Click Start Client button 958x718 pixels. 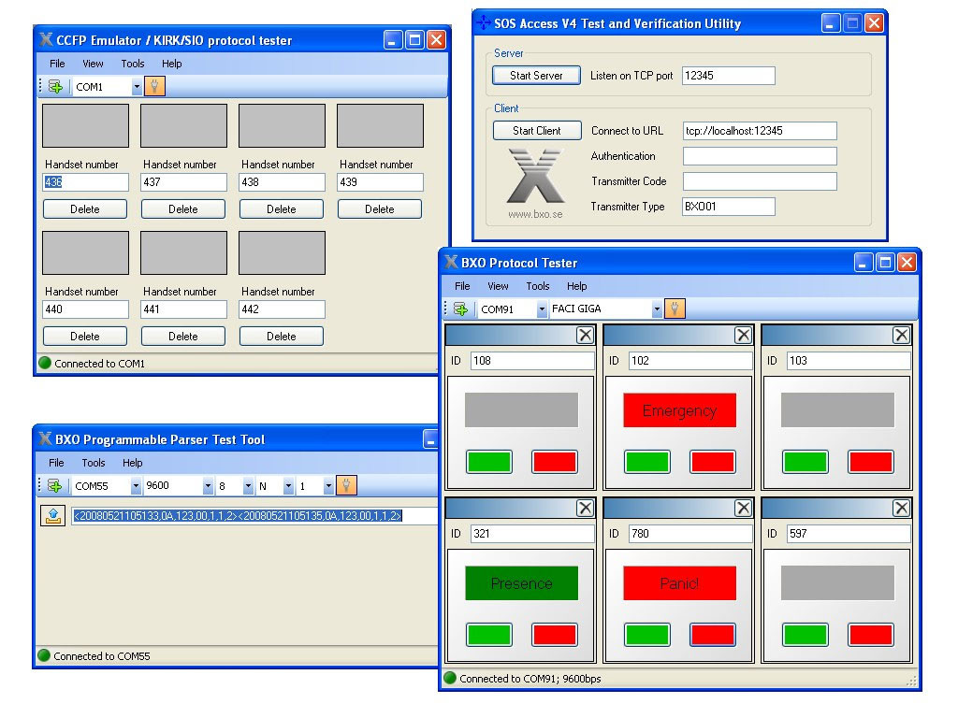point(536,131)
